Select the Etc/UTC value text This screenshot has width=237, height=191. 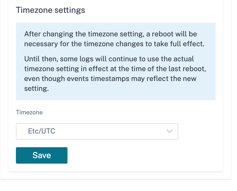click(x=42, y=131)
